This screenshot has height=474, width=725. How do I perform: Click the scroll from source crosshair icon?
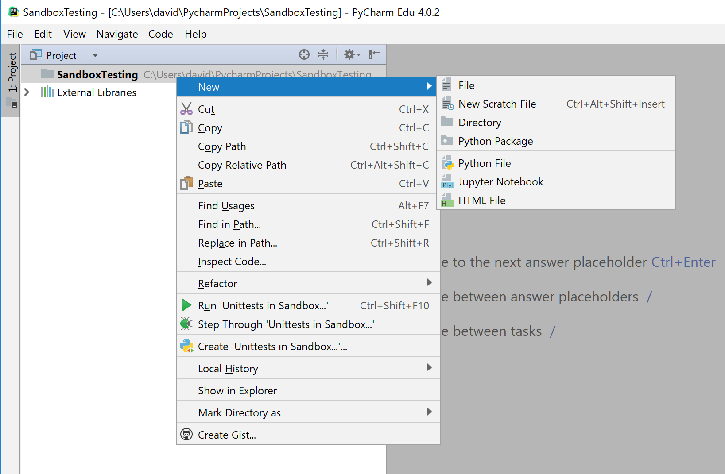(x=304, y=54)
